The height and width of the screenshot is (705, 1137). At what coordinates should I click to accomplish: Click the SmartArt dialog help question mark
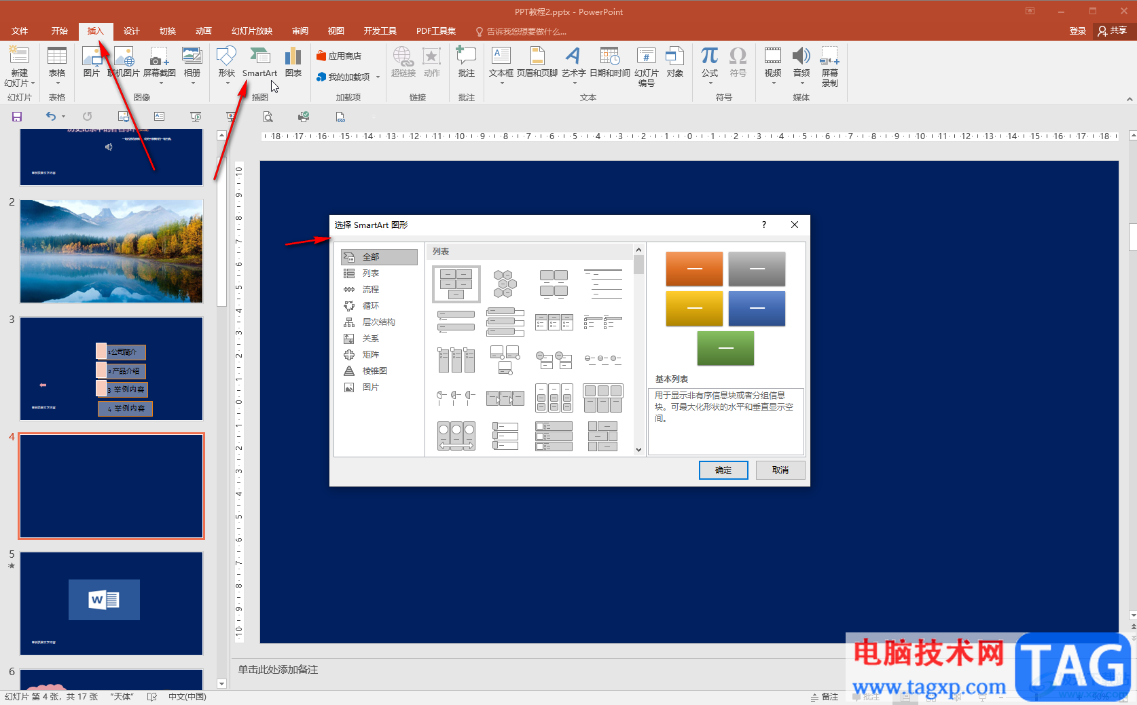coord(764,225)
